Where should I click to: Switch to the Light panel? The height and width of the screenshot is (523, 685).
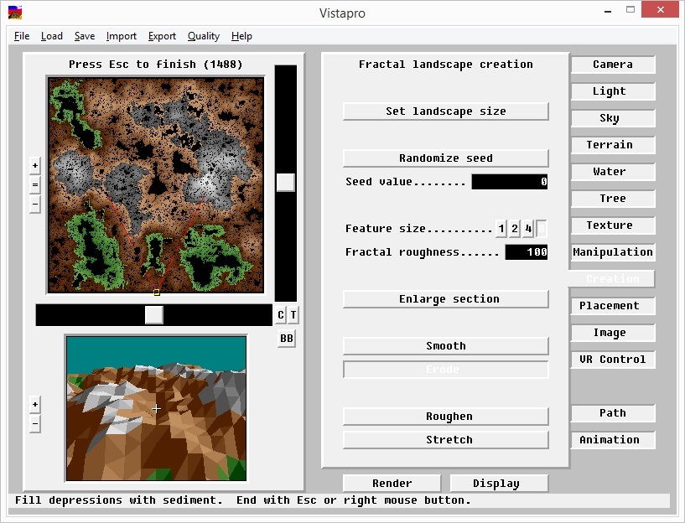click(x=613, y=91)
